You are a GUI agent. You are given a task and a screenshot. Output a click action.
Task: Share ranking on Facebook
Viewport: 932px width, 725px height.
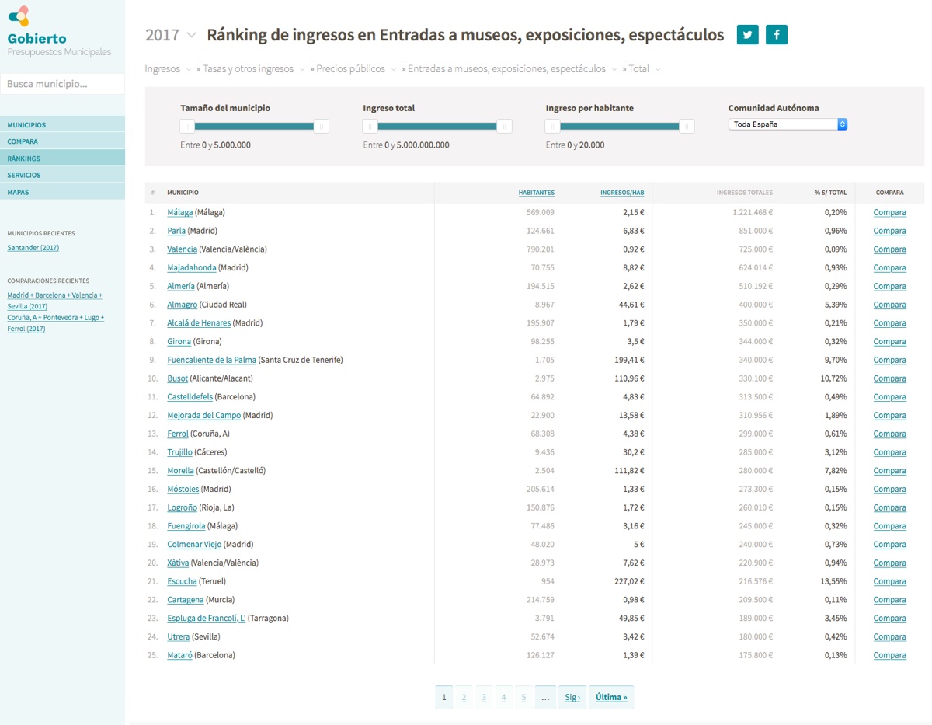pos(776,35)
